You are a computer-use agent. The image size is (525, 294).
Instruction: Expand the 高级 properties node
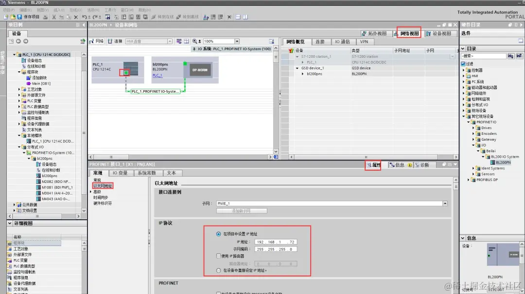[91, 192]
